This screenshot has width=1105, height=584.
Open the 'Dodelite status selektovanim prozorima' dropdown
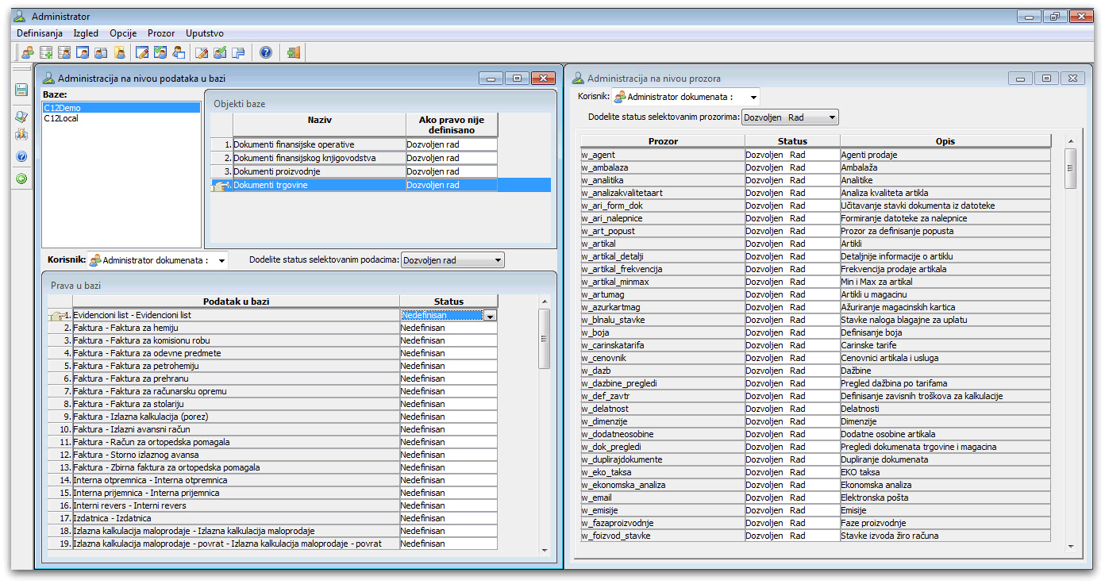(x=831, y=117)
